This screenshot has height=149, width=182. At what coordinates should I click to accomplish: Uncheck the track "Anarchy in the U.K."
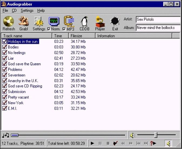(4, 81)
